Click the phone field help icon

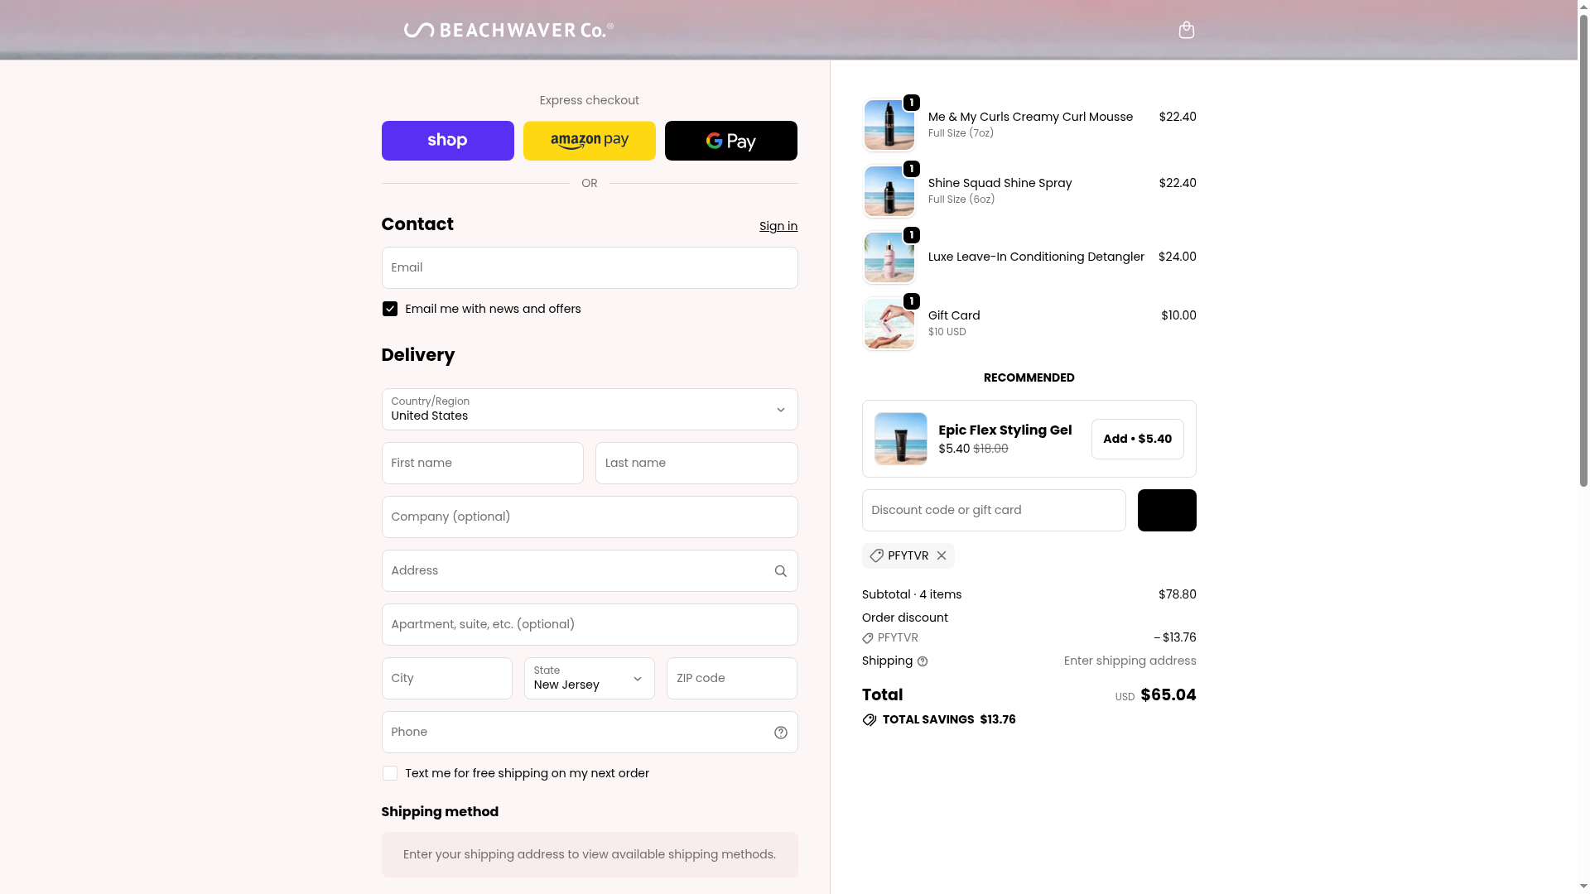pyautogui.click(x=780, y=733)
